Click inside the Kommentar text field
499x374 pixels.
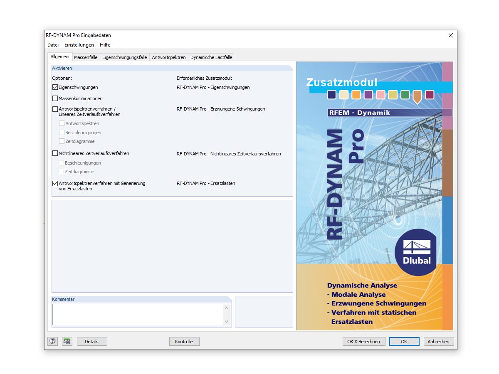point(138,315)
